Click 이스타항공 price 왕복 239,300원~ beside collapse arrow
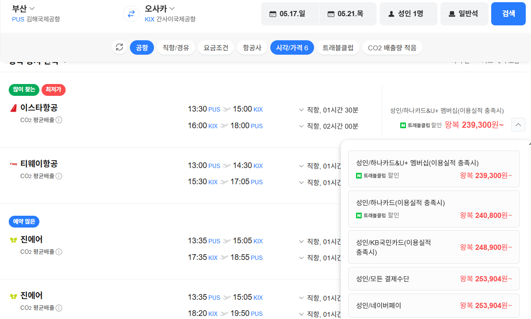This screenshot has width=531, height=319. coord(474,125)
